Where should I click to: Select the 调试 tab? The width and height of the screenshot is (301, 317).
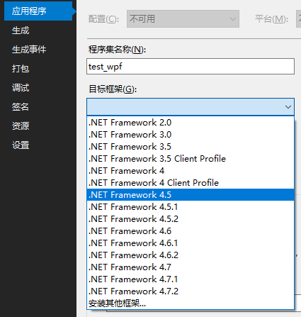tap(21, 88)
